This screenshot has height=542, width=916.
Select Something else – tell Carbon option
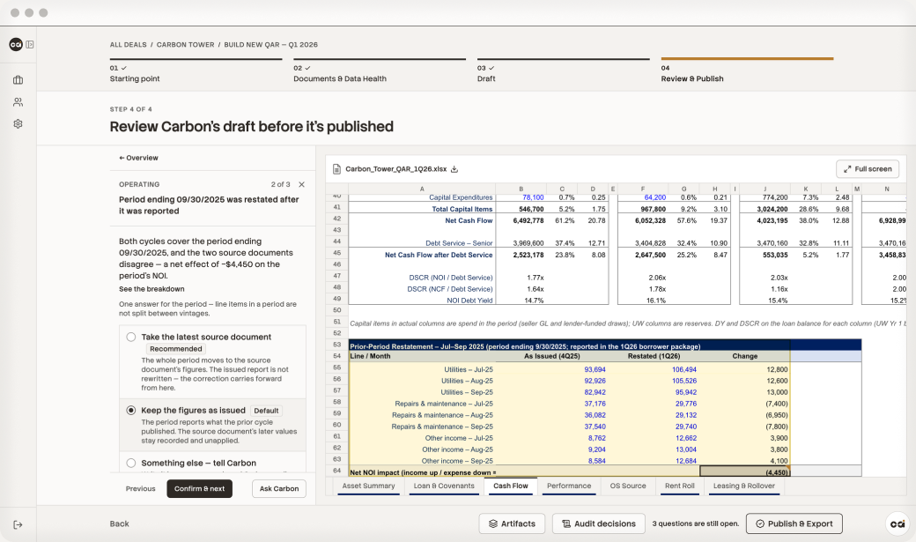click(x=131, y=463)
